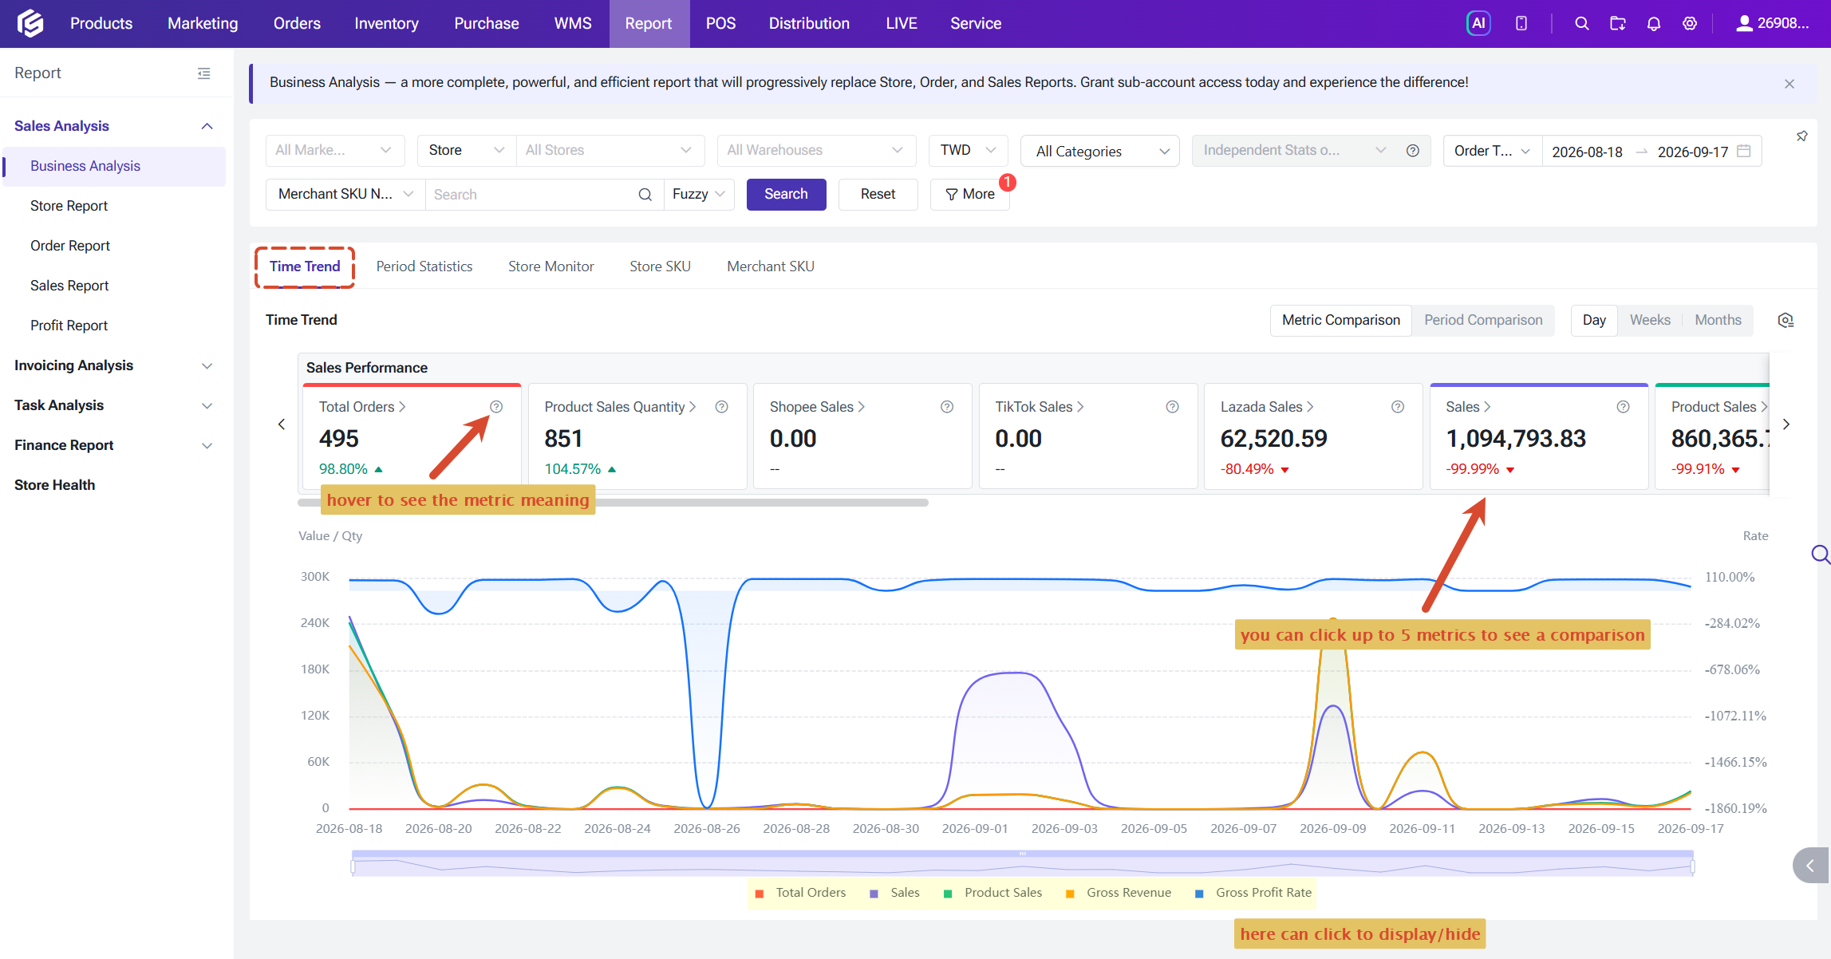Expand Invoicing Analysis section

(113, 365)
